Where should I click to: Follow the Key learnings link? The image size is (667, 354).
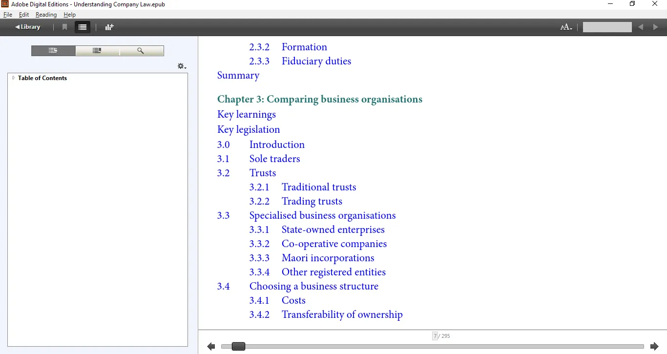[247, 114]
